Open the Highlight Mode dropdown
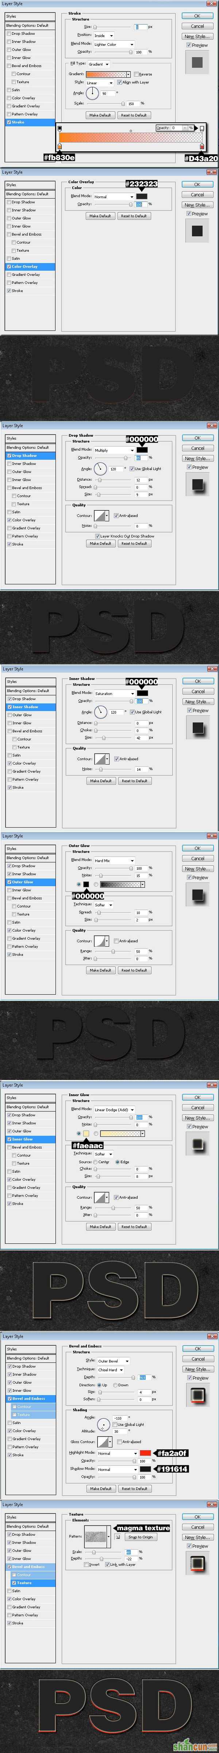Image resolution: width=219 pixels, height=1753 pixels. (x=117, y=1453)
